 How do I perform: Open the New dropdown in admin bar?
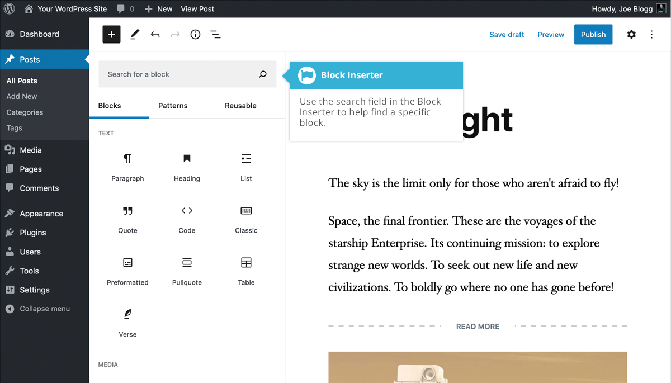(159, 8)
